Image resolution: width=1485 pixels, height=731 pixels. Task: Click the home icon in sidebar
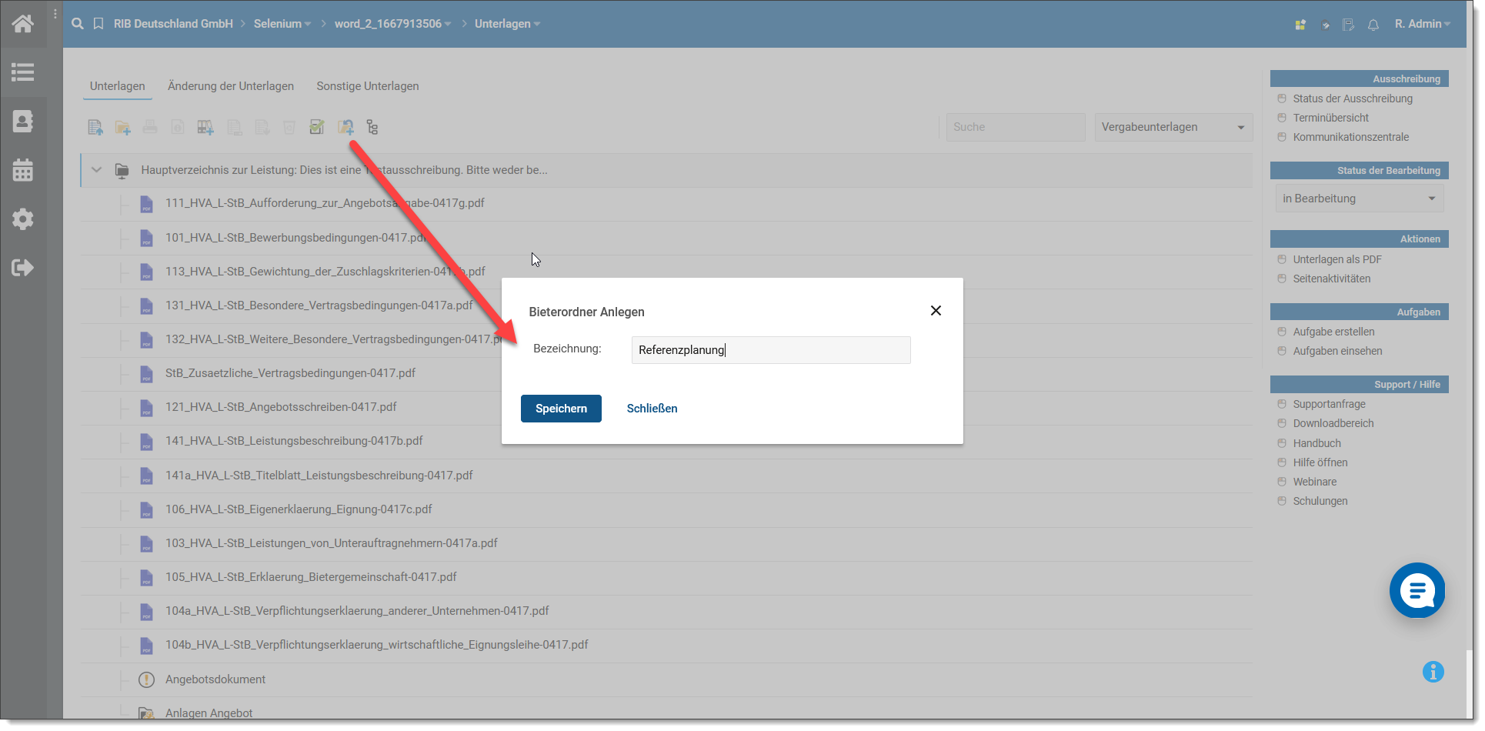click(x=23, y=24)
